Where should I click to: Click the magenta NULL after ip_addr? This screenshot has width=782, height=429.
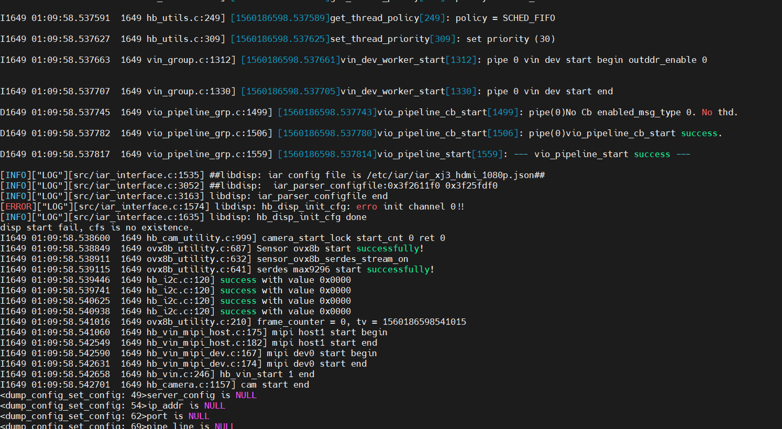214,406
